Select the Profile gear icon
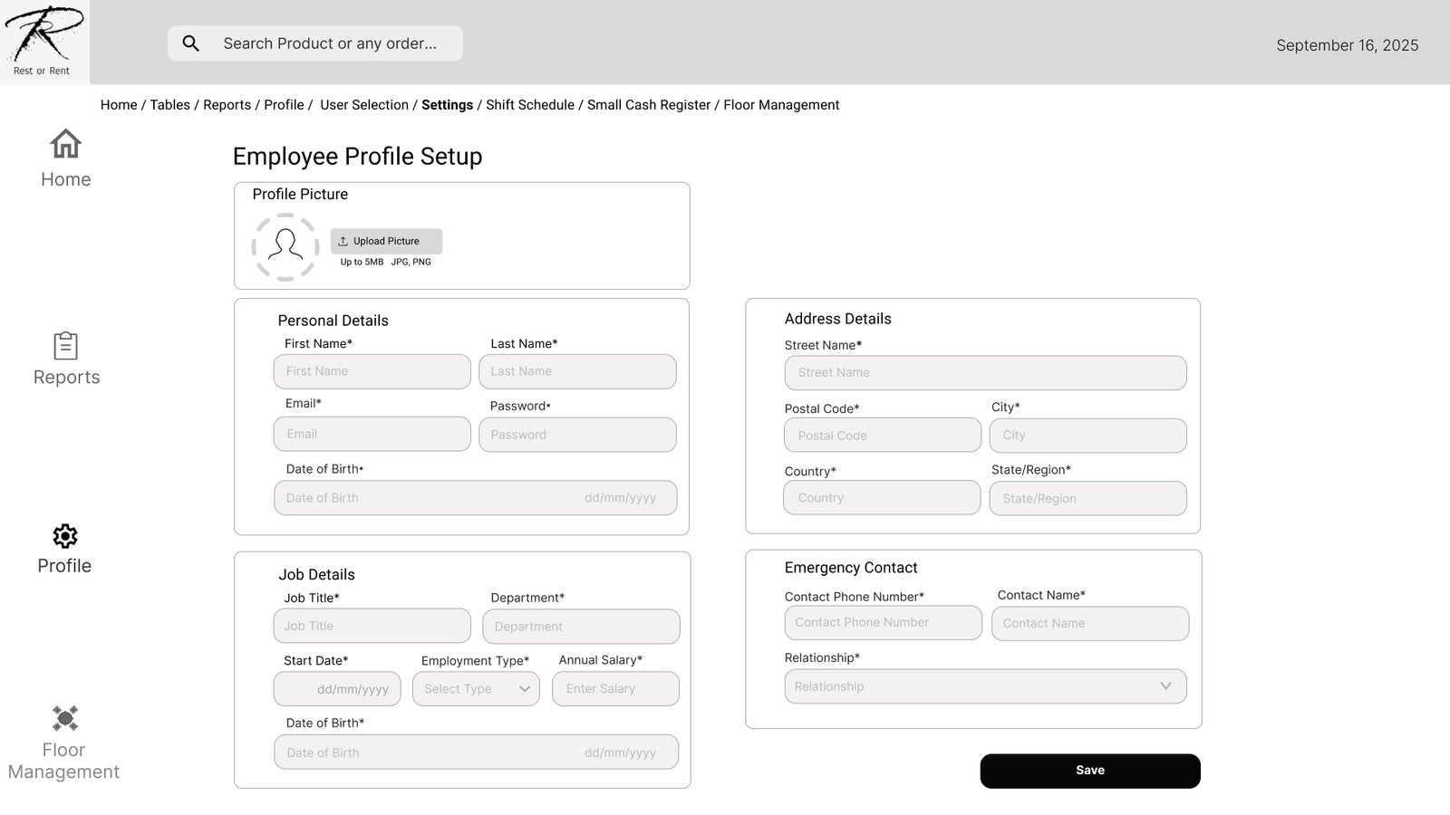Screen dimensions: 1450x815 (x=65, y=536)
